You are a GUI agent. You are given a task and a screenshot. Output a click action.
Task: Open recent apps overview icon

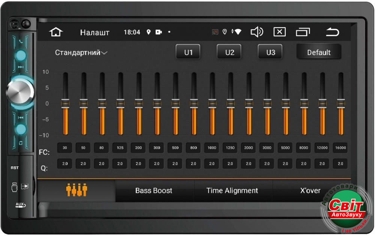[x=303, y=32]
